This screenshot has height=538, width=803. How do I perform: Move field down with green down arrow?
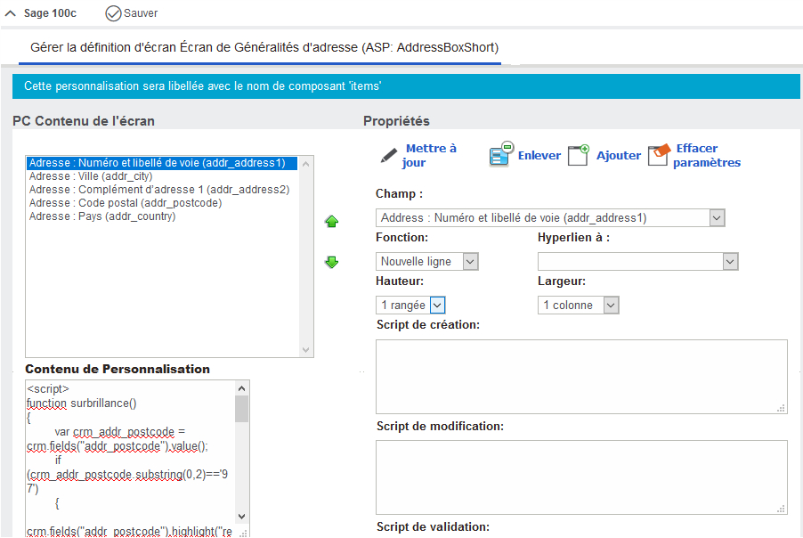click(x=331, y=262)
